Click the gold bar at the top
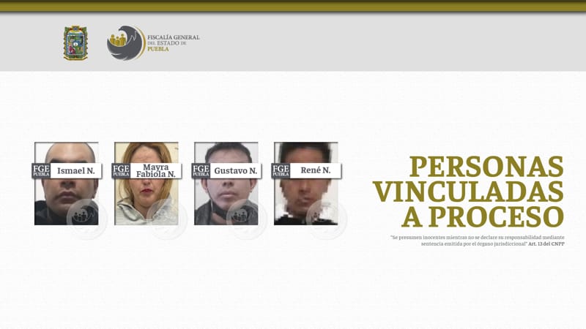The width and height of the screenshot is (586, 329). [293, 6]
